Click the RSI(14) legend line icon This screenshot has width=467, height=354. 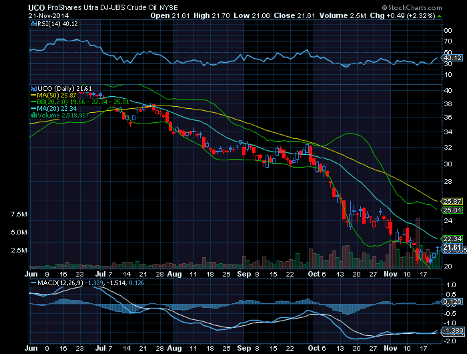[x=33, y=24]
